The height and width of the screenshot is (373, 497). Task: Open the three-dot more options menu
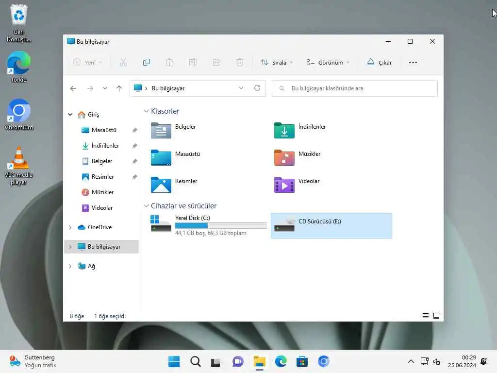(x=413, y=63)
